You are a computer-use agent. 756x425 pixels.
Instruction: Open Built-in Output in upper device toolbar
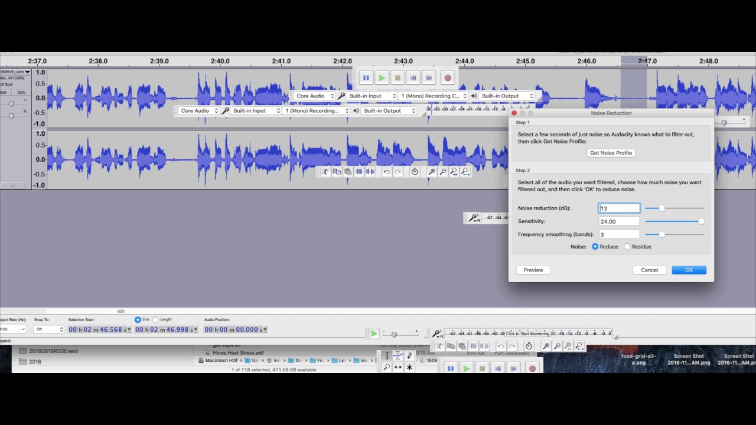506,96
